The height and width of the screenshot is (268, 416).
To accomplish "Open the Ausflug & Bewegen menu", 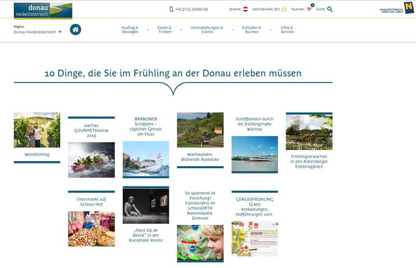I will tap(130, 30).
